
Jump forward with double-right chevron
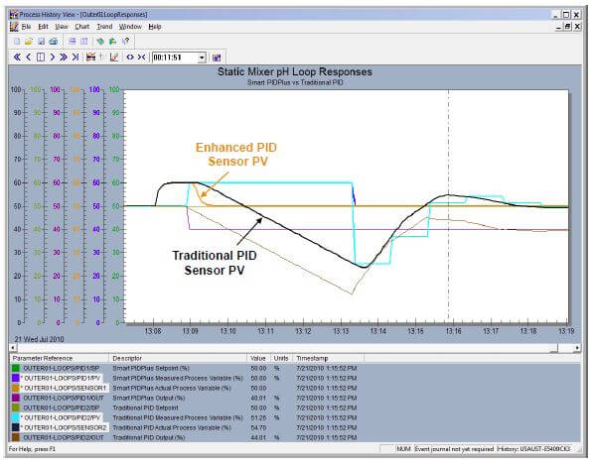64,58
